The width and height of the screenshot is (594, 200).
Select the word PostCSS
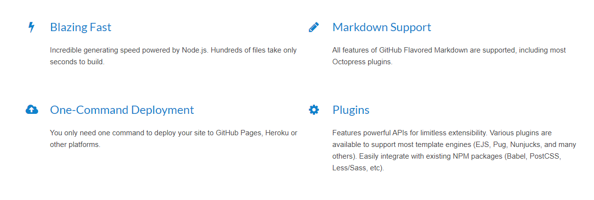[548, 157]
